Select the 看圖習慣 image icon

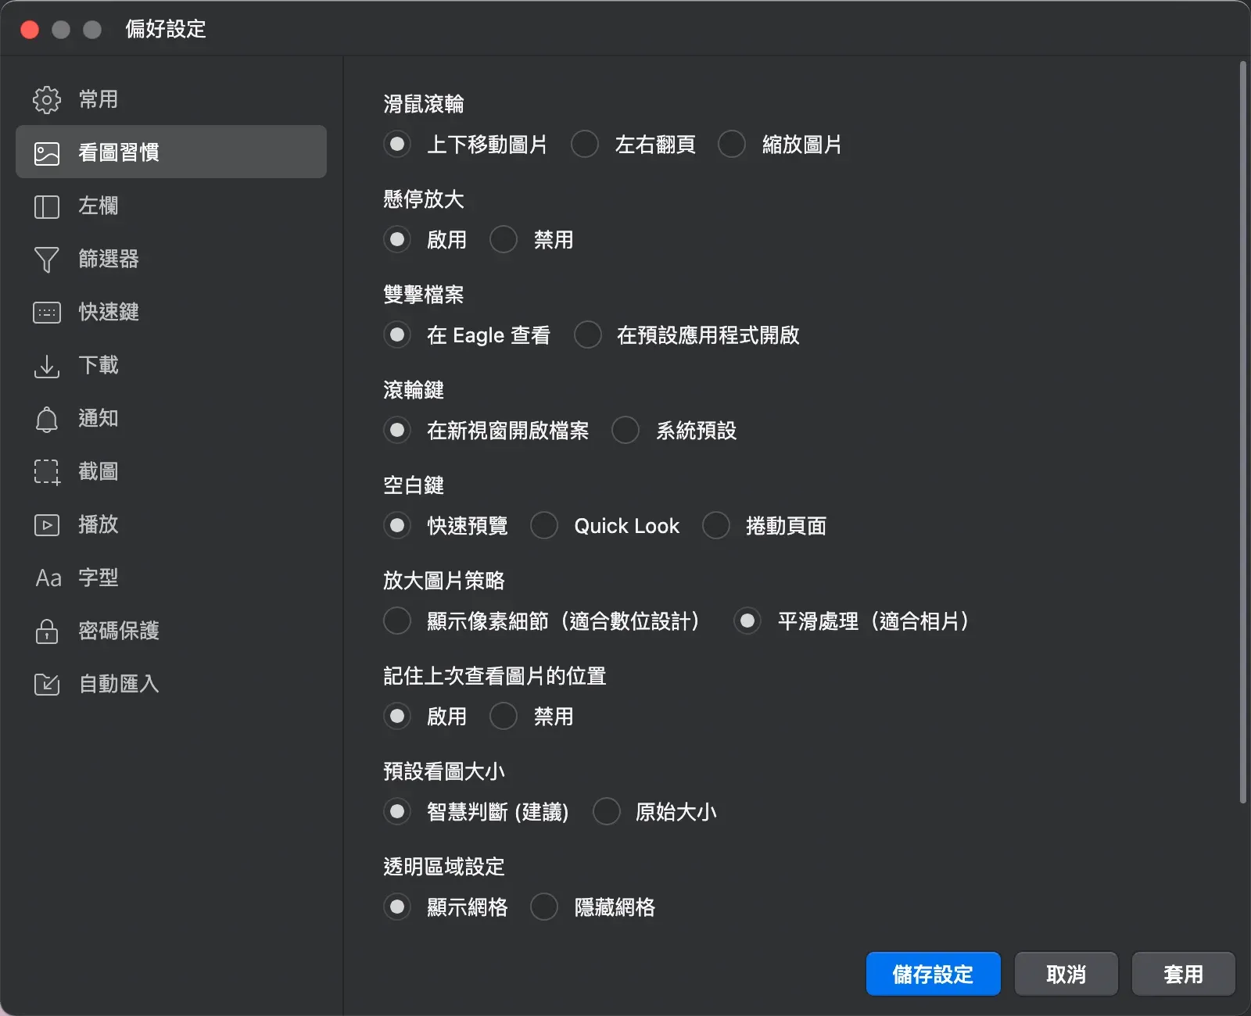coord(47,152)
